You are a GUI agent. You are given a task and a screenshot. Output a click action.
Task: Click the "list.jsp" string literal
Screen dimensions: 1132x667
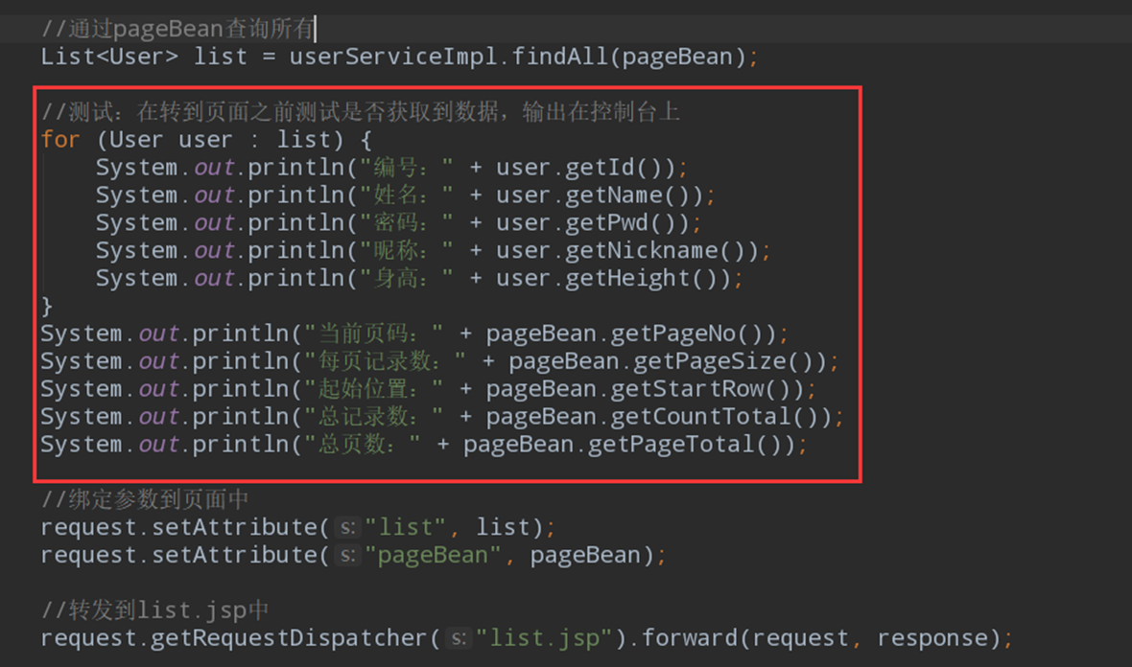tap(546, 637)
